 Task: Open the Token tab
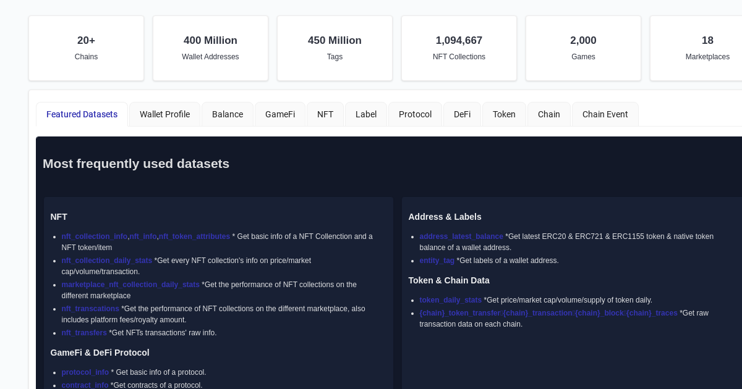(x=504, y=114)
